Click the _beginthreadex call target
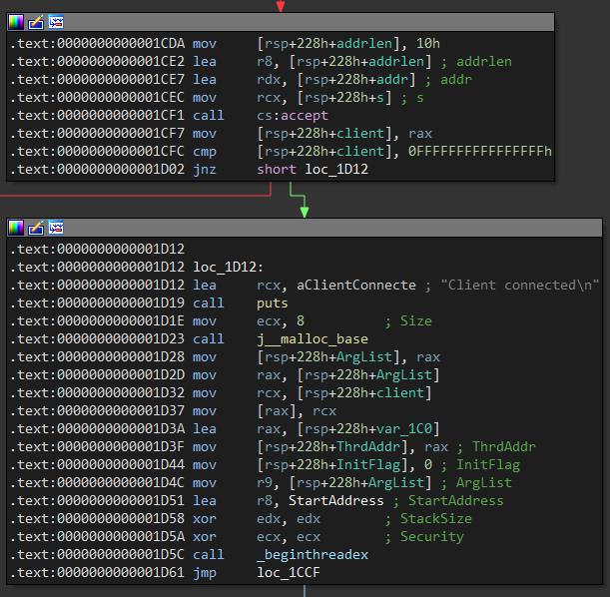 click(x=312, y=555)
